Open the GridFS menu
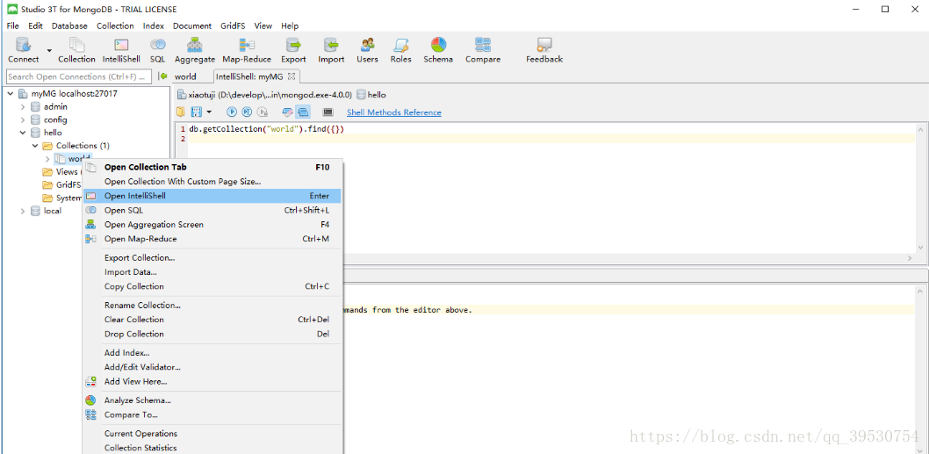The image size is (929, 454). click(x=234, y=26)
